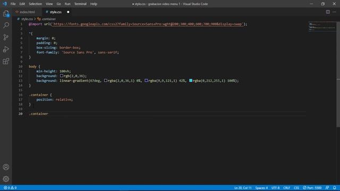Viewport: 340px width, 191px height.
Task: Open the Extensions view
Action: point(6,61)
